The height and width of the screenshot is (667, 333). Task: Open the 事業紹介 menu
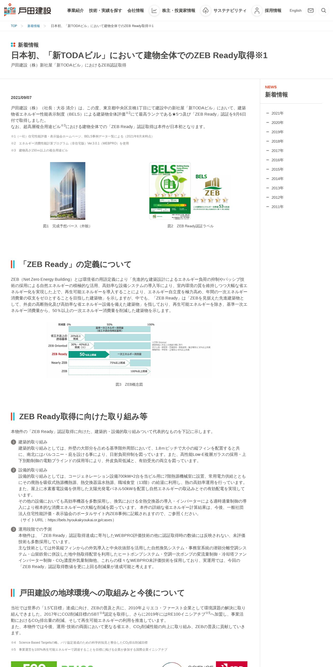click(x=75, y=10)
